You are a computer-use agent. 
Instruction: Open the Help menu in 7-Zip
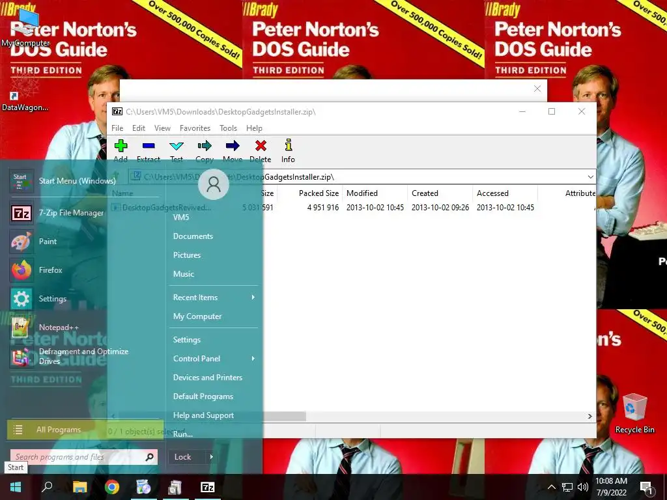pos(254,128)
